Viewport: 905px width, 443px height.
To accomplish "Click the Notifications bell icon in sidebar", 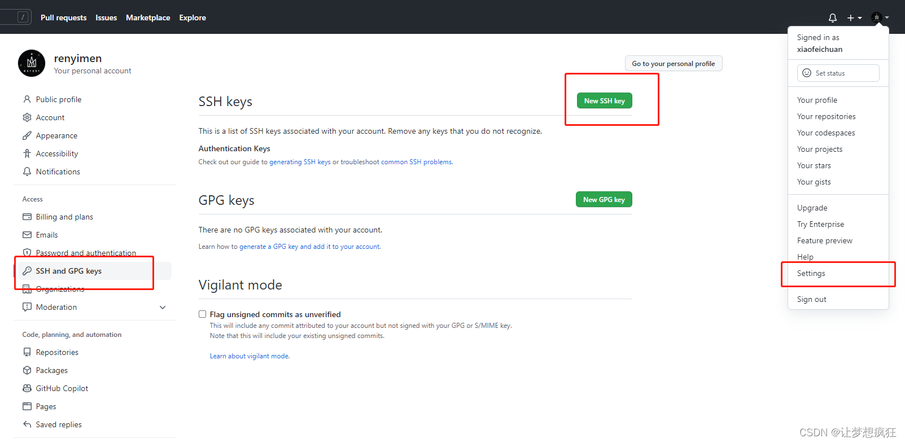I will (x=27, y=172).
